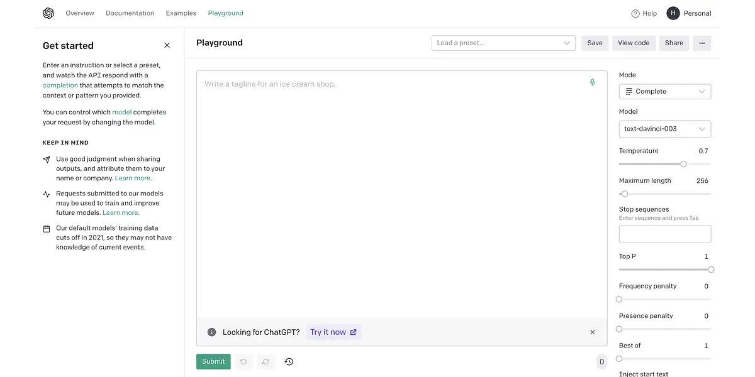Click the Try it now link
This screenshot has height=377, width=755.
333,332
